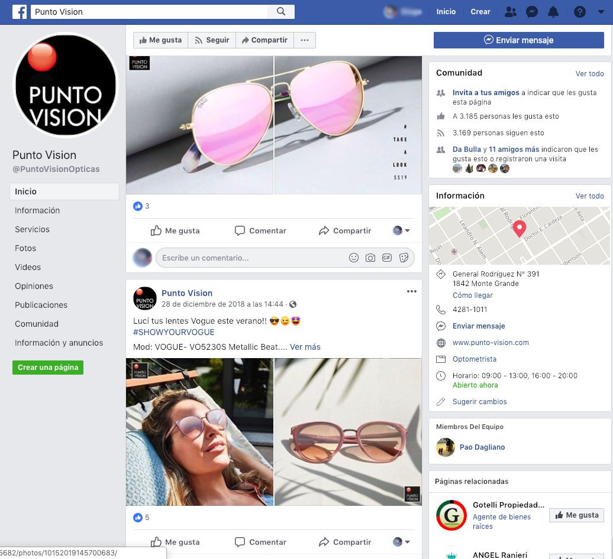Image resolution: width=613 pixels, height=559 pixels.
Task: Like the pink aviators post
Action: point(175,230)
